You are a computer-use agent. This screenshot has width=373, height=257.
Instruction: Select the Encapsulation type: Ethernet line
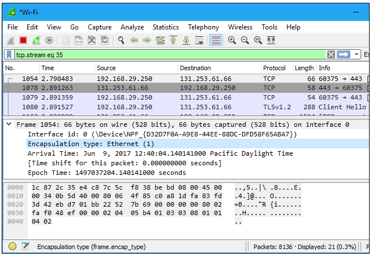pyautogui.click(x=198, y=144)
